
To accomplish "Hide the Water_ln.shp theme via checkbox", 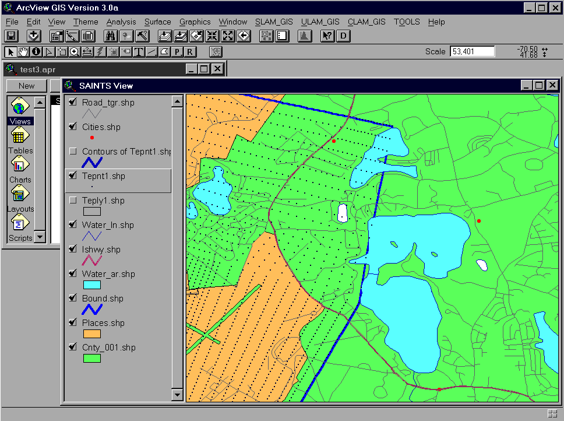I will [x=73, y=224].
